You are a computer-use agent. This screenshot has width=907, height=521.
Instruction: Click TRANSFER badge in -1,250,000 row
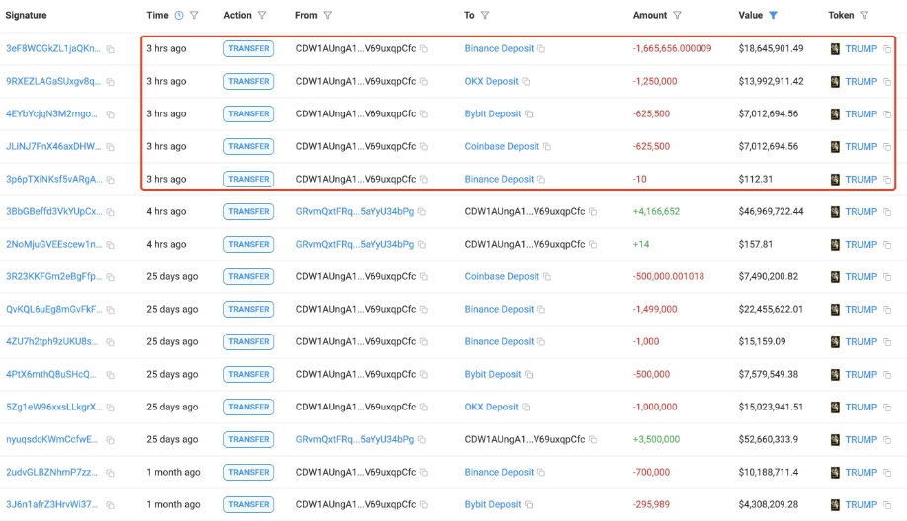(248, 82)
